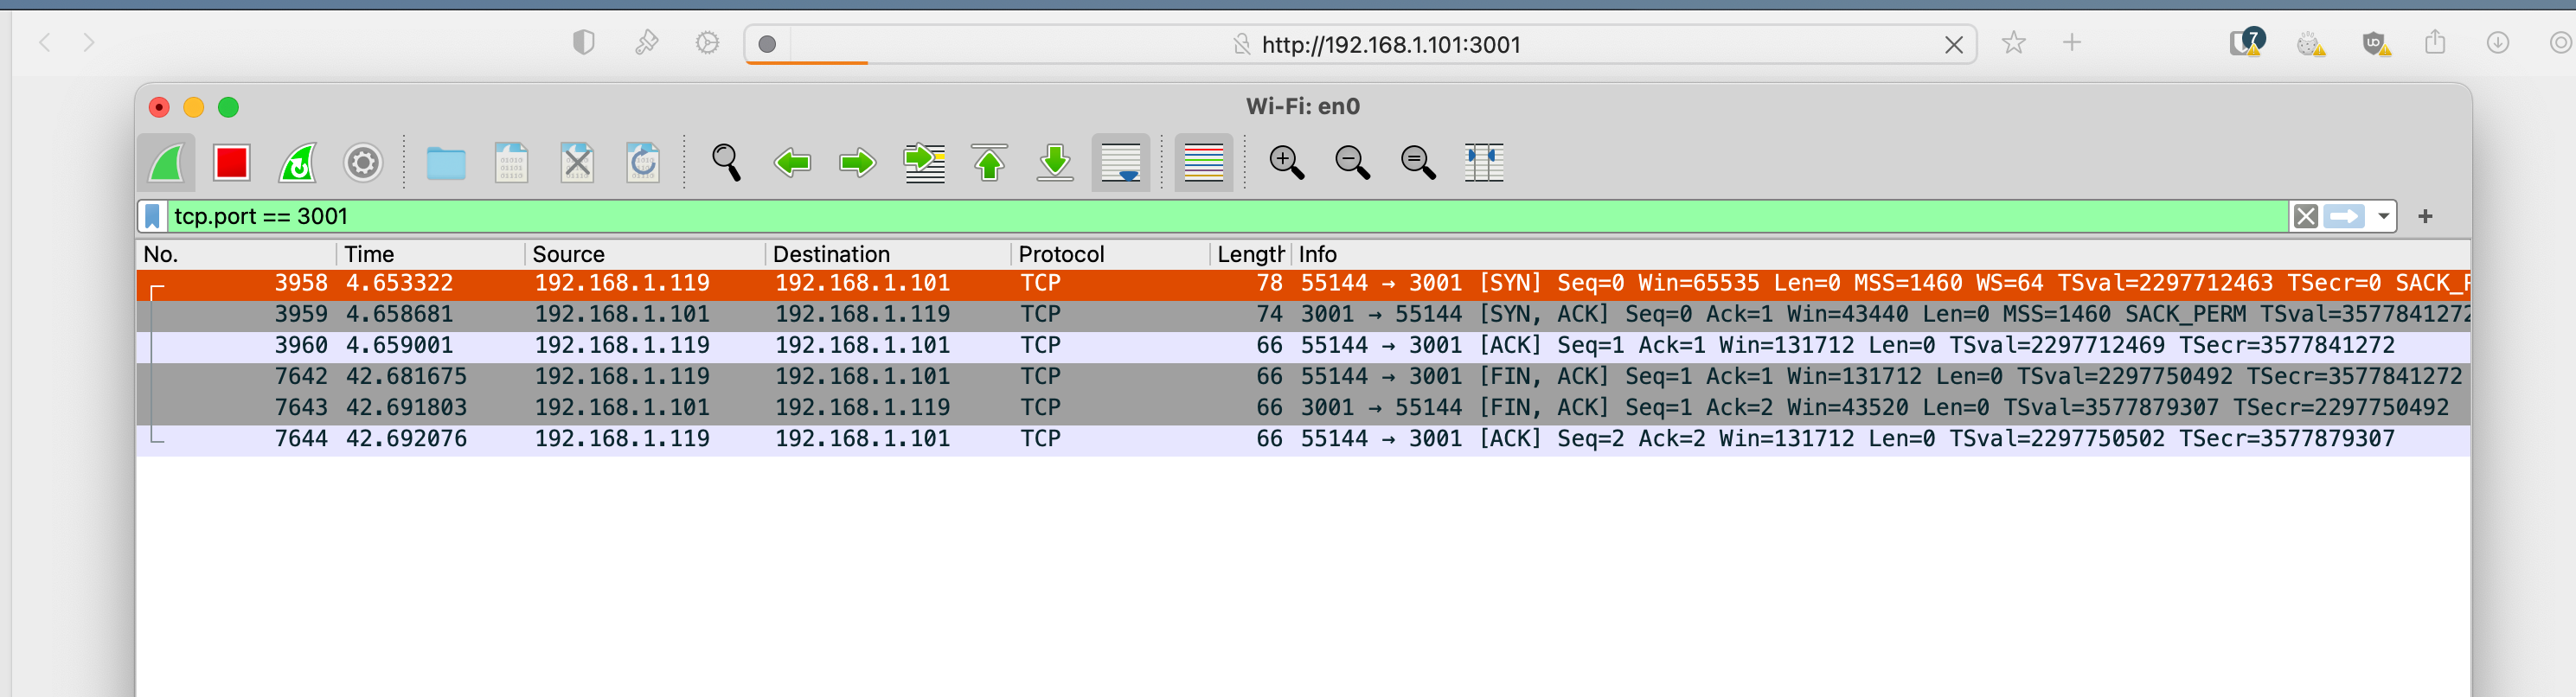Click the display filter bookmark icon
This screenshot has width=2576, height=697.
click(153, 216)
